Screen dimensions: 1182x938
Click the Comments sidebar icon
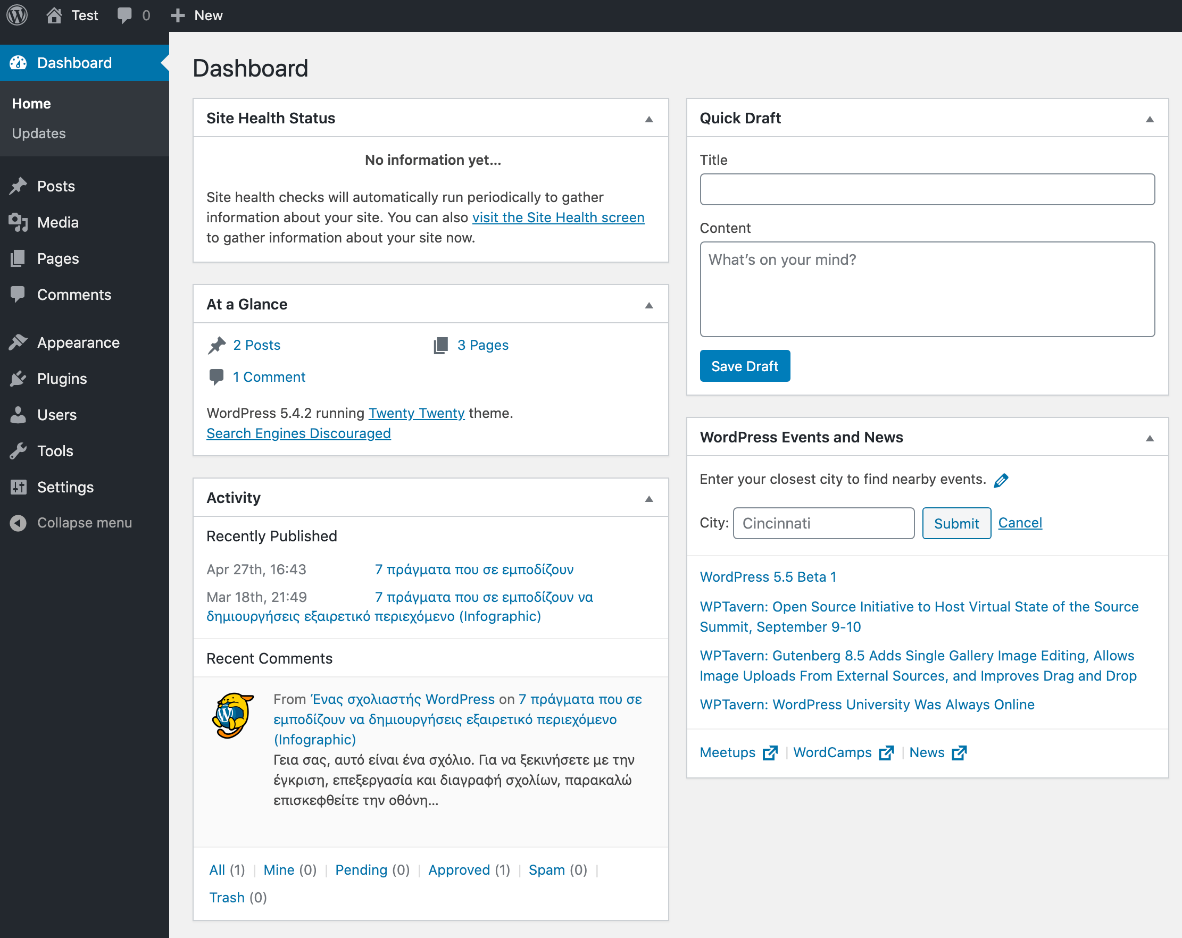point(18,295)
